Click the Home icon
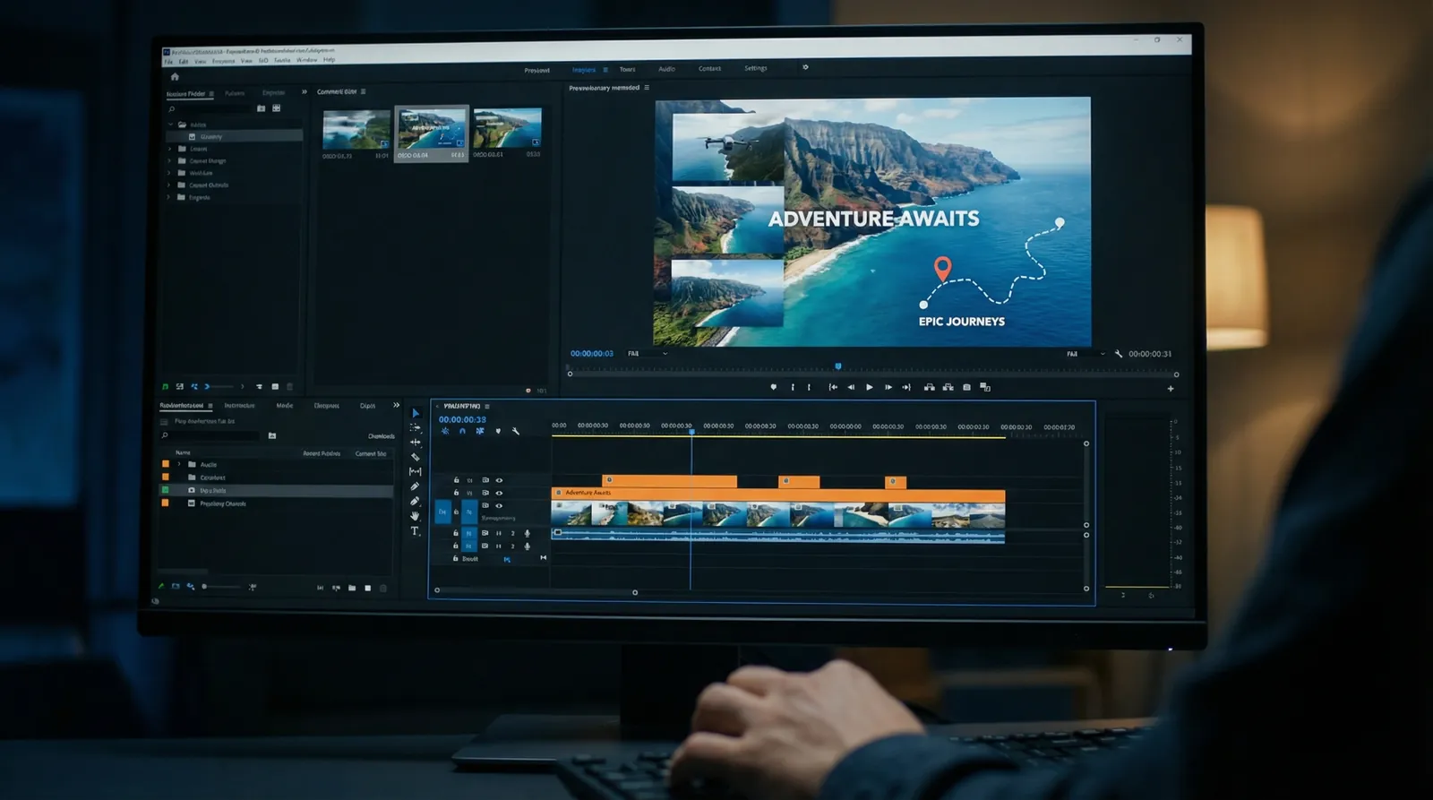Viewport: 1433px width, 800px height. [x=175, y=77]
